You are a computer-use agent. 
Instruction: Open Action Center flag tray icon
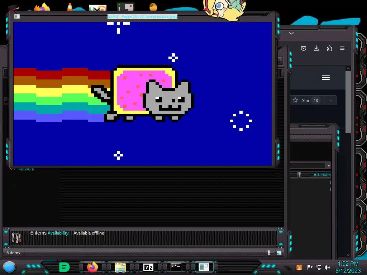tap(310, 267)
